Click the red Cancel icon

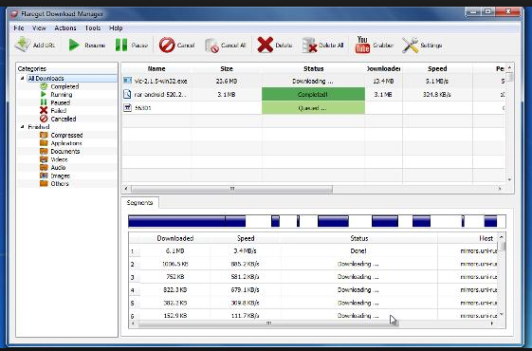(x=167, y=45)
